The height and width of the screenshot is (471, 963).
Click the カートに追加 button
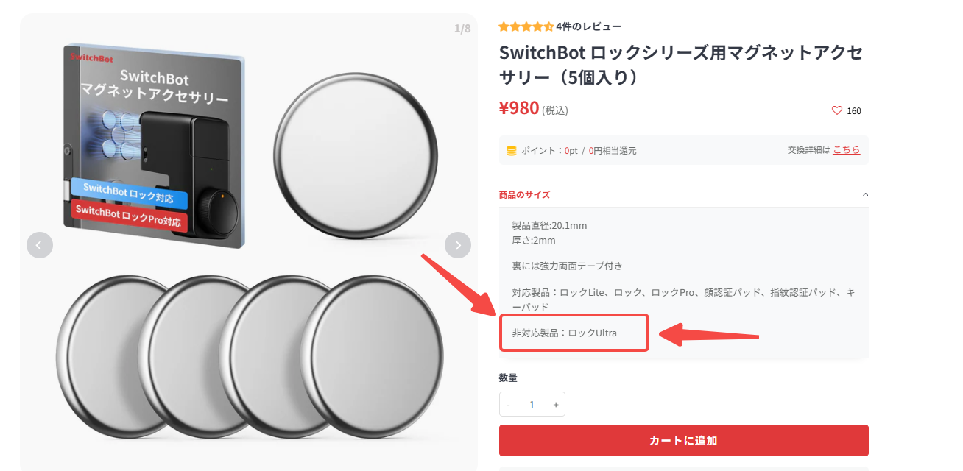[x=683, y=440]
